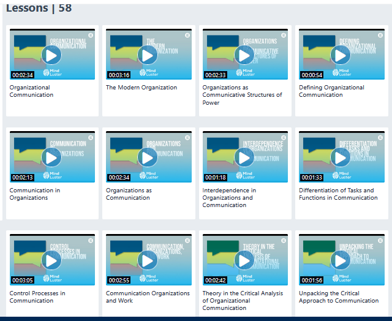Play the Organizational Communication lesson video
Viewport: 392px width, 321px height.
click(x=51, y=55)
